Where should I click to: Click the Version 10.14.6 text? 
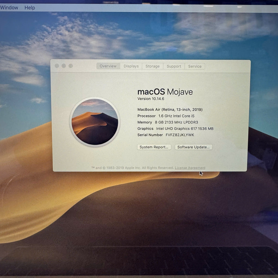click(151, 99)
